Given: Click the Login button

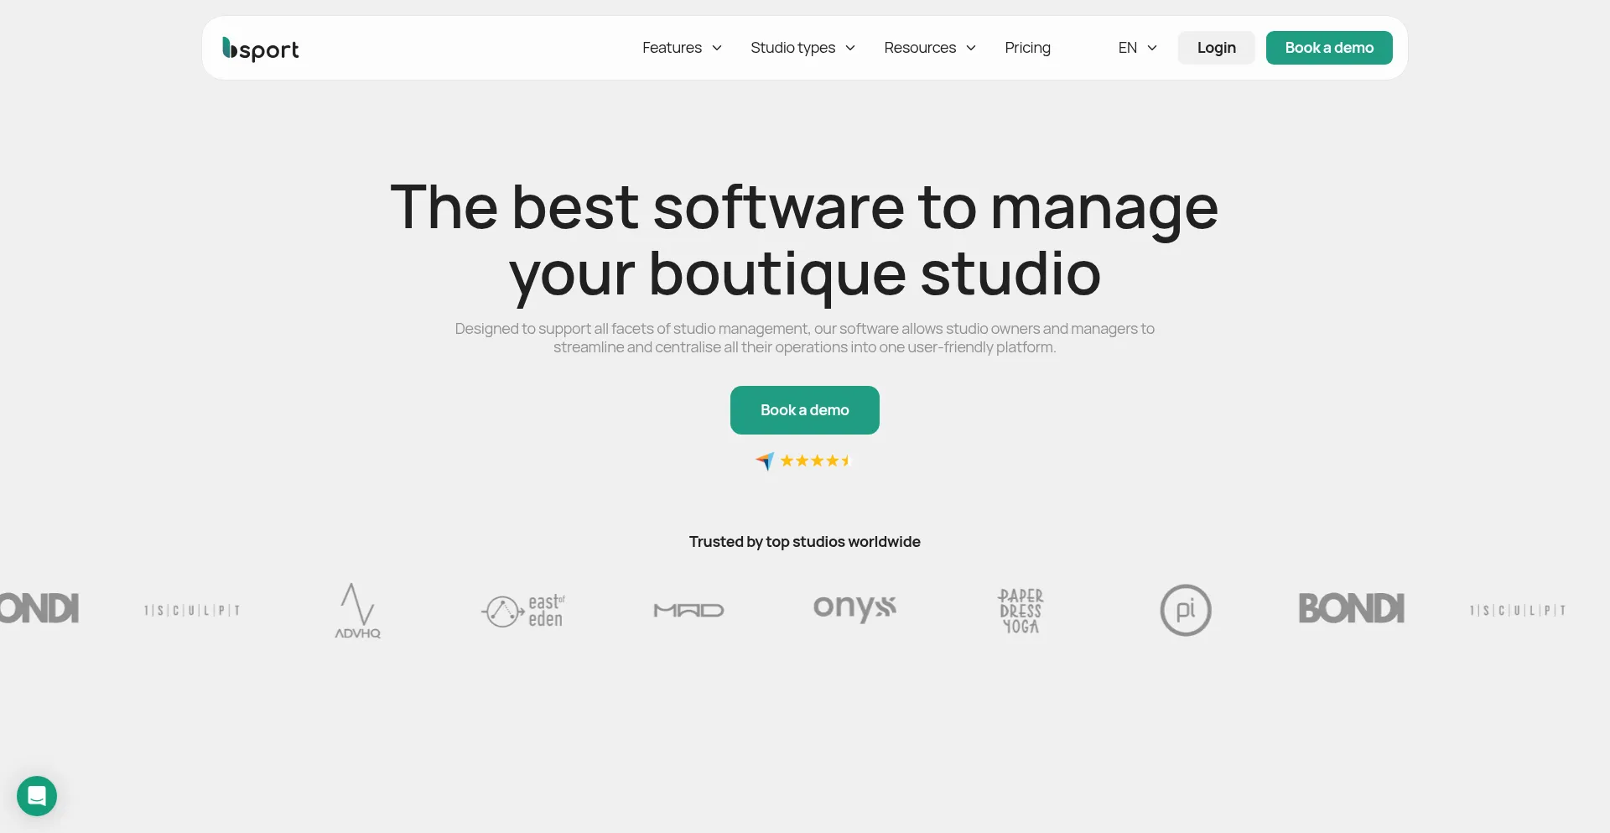Looking at the screenshot, I should click(1216, 48).
